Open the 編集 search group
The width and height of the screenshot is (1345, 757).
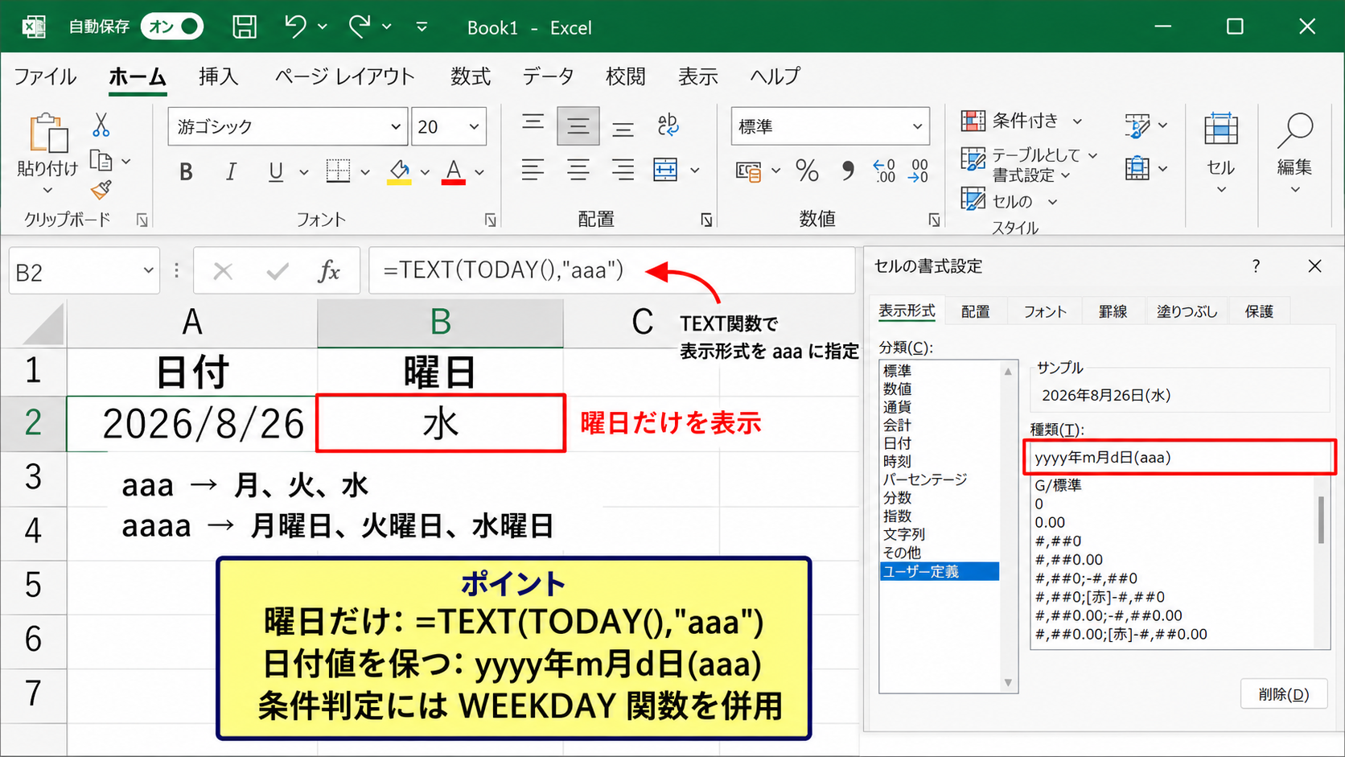click(x=1294, y=153)
